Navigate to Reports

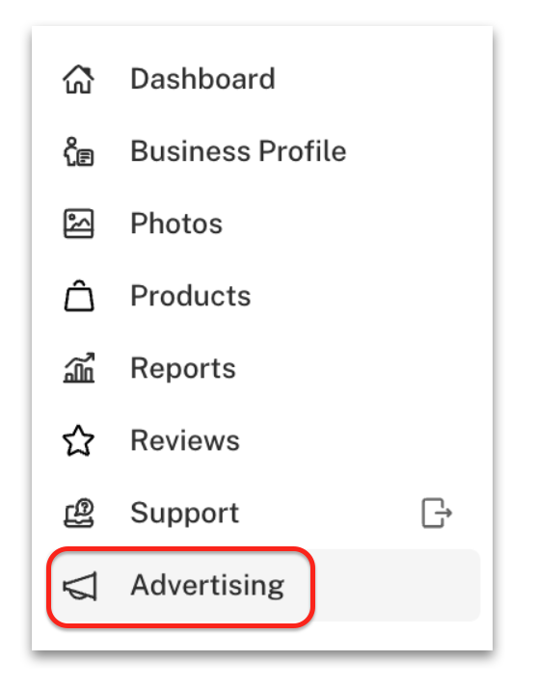tap(183, 368)
